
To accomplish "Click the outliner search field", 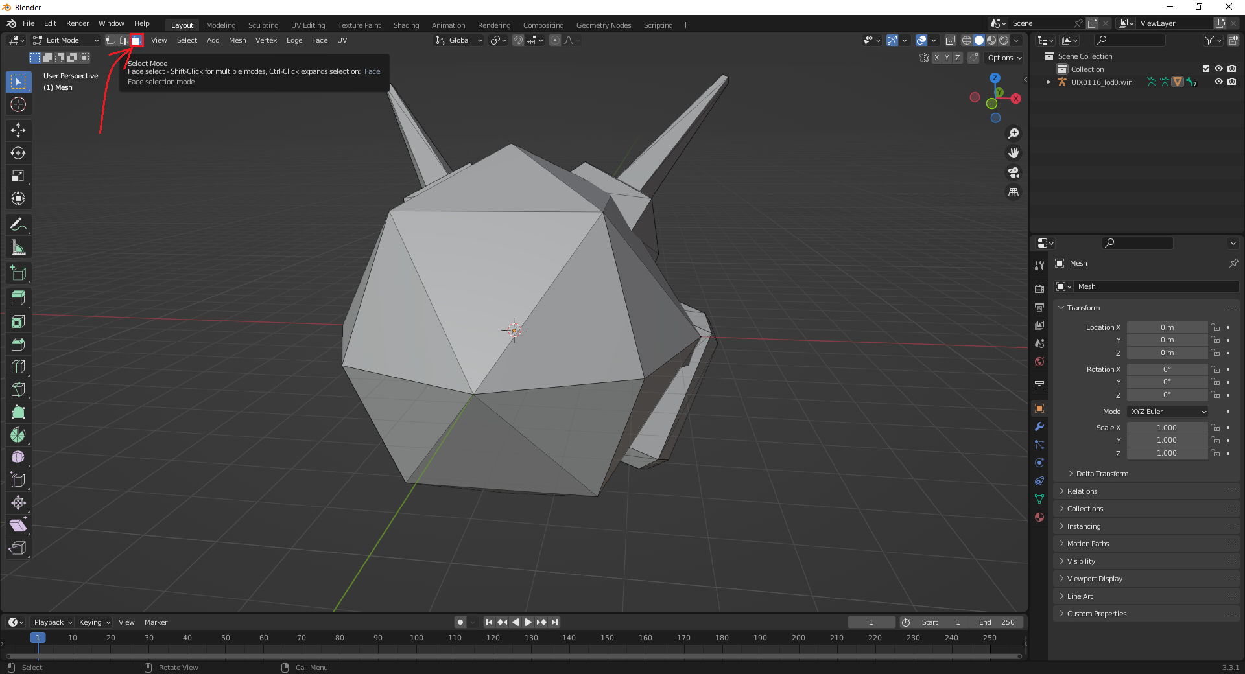I will (x=1128, y=40).
